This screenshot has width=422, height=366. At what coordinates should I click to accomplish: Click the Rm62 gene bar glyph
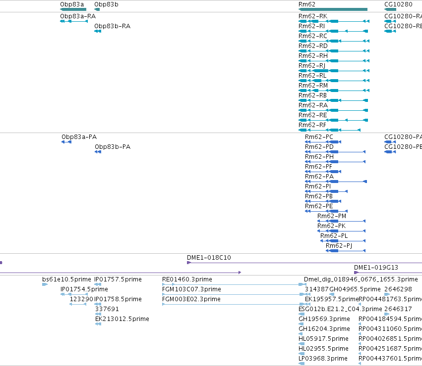[x=333, y=9]
